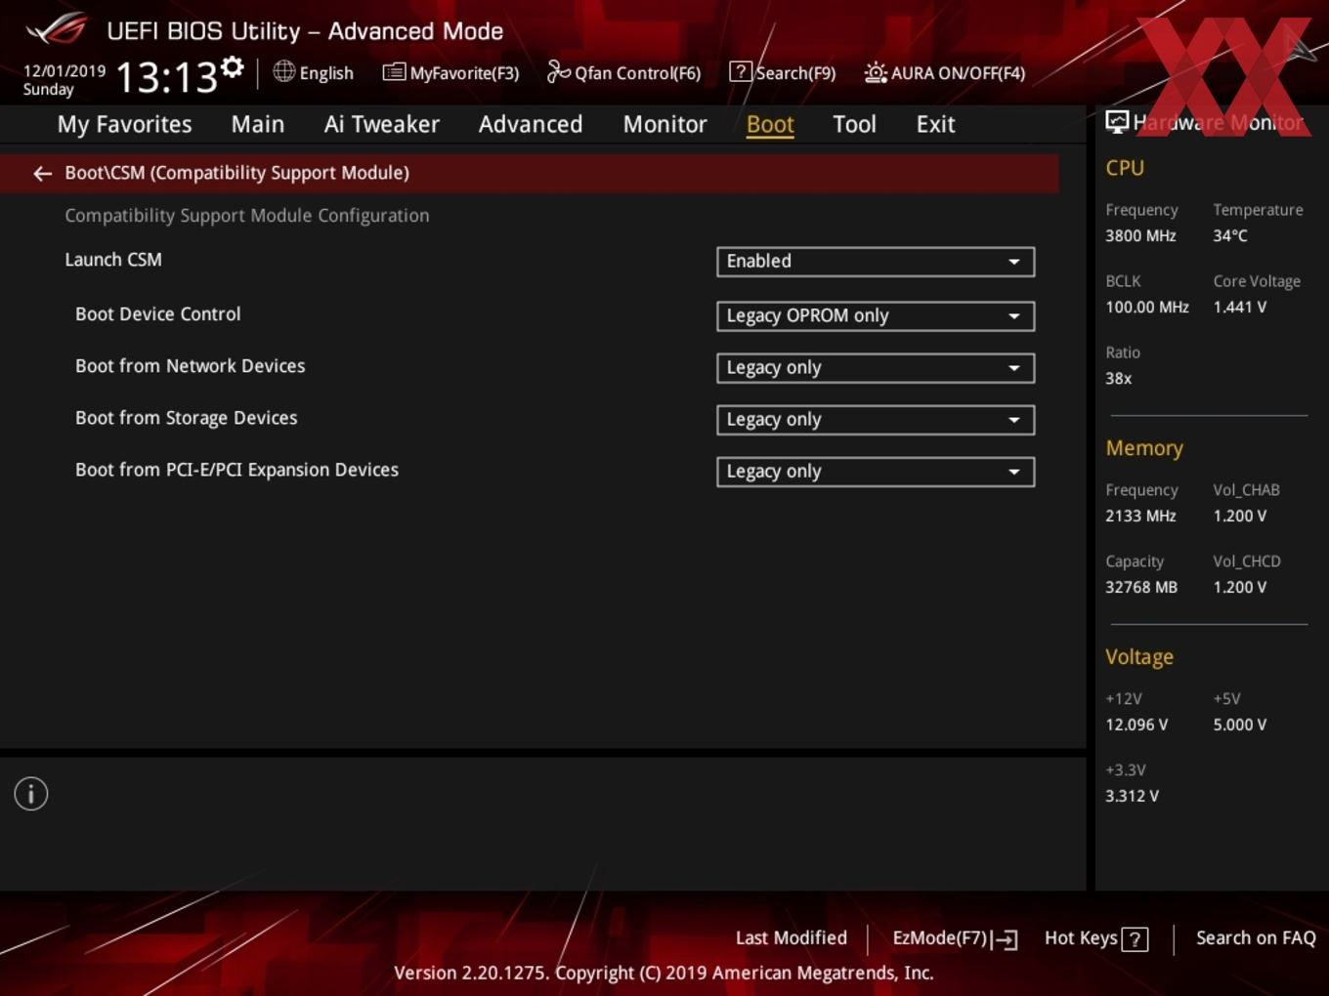Click the Qfan Control fan icon

tap(558, 71)
